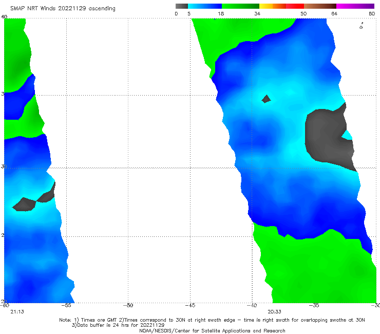The width and height of the screenshot is (380, 334).
Task: Click the longitude label '-35'
Action: pyautogui.click(x=314, y=305)
